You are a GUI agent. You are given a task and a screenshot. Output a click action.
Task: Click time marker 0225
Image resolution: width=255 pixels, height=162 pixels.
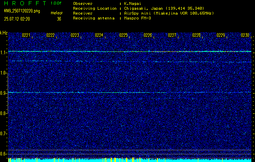pyautogui.click(x=123, y=35)
